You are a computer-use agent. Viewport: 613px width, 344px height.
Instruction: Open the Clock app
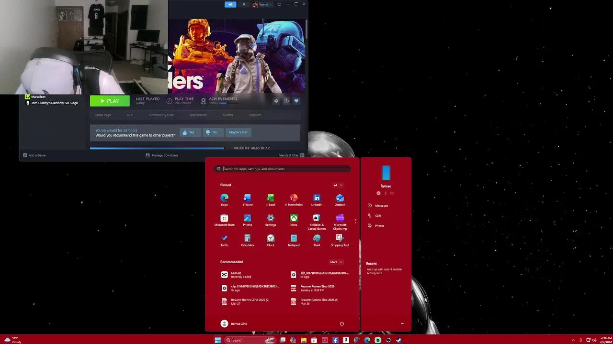point(271,240)
